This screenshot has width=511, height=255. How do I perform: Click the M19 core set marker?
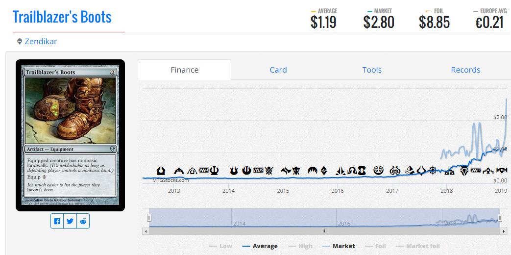point(476,170)
